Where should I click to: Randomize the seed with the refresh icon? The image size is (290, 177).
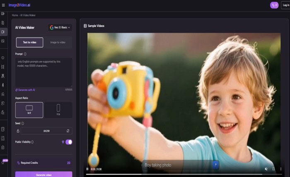[x=68, y=131]
